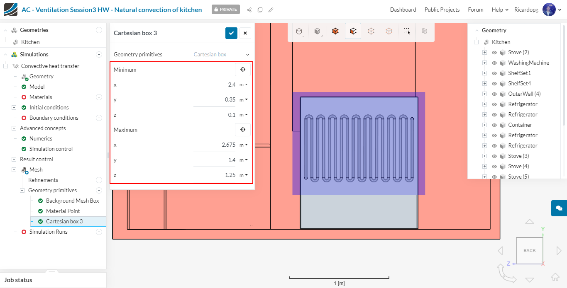Open the support chat widget
The image size is (567, 288).
[x=559, y=208]
